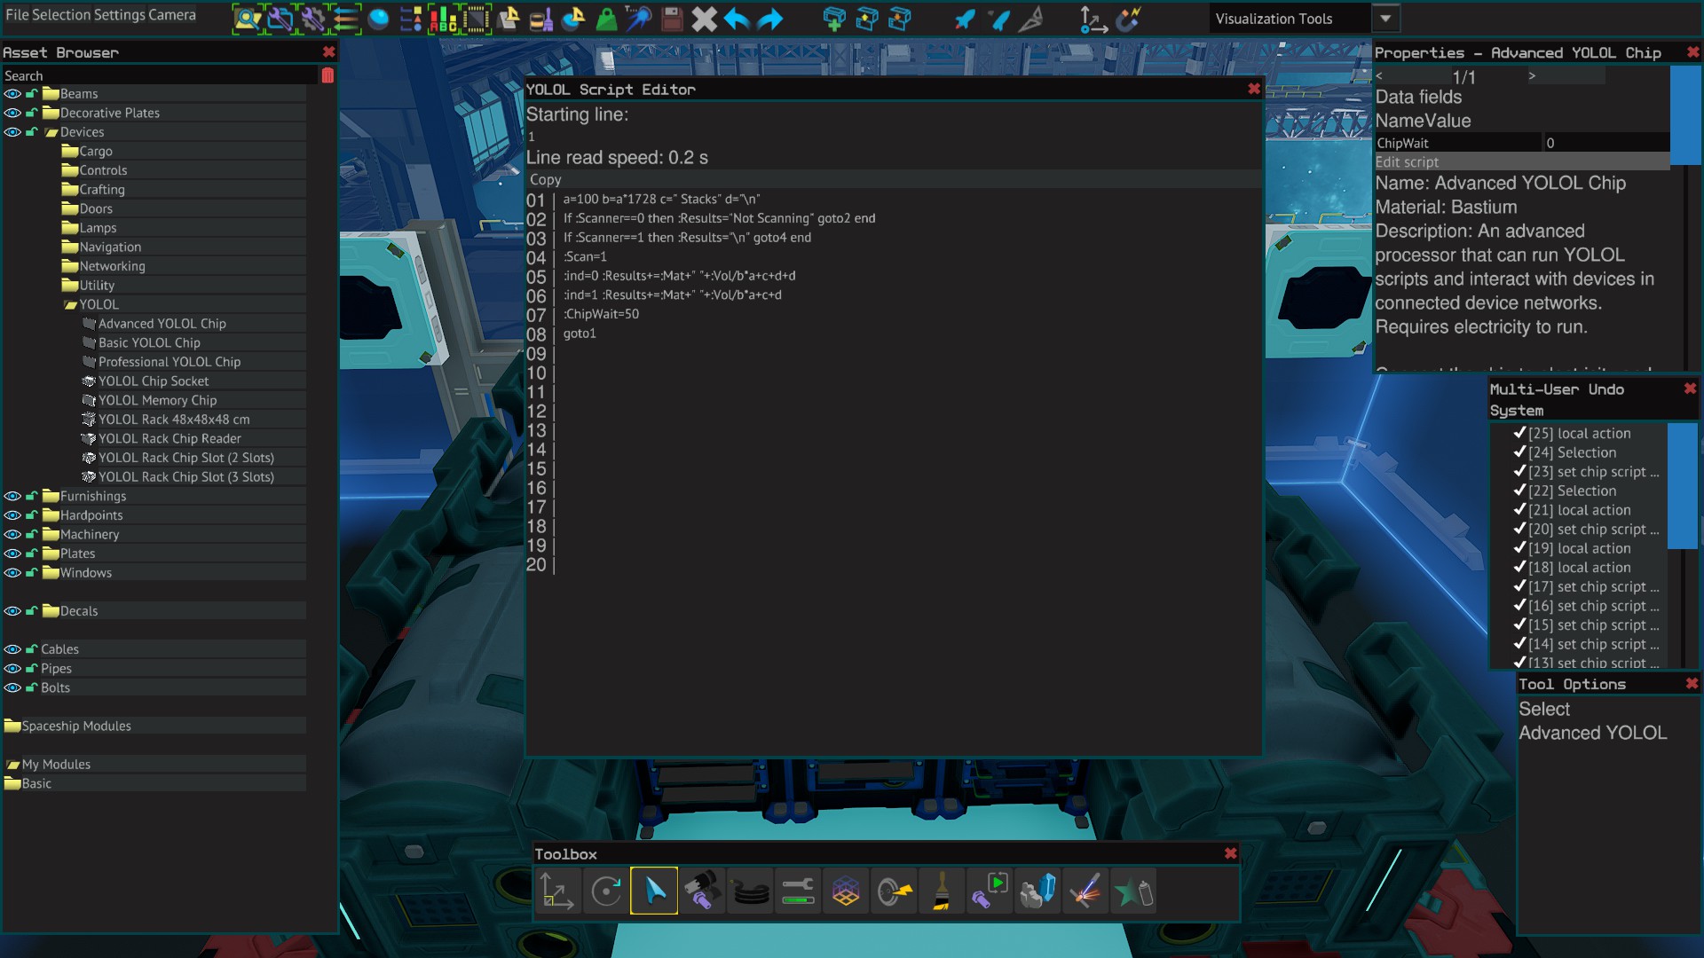Hide the Beams folder using eye icon
The width and height of the screenshot is (1704, 958).
point(12,94)
